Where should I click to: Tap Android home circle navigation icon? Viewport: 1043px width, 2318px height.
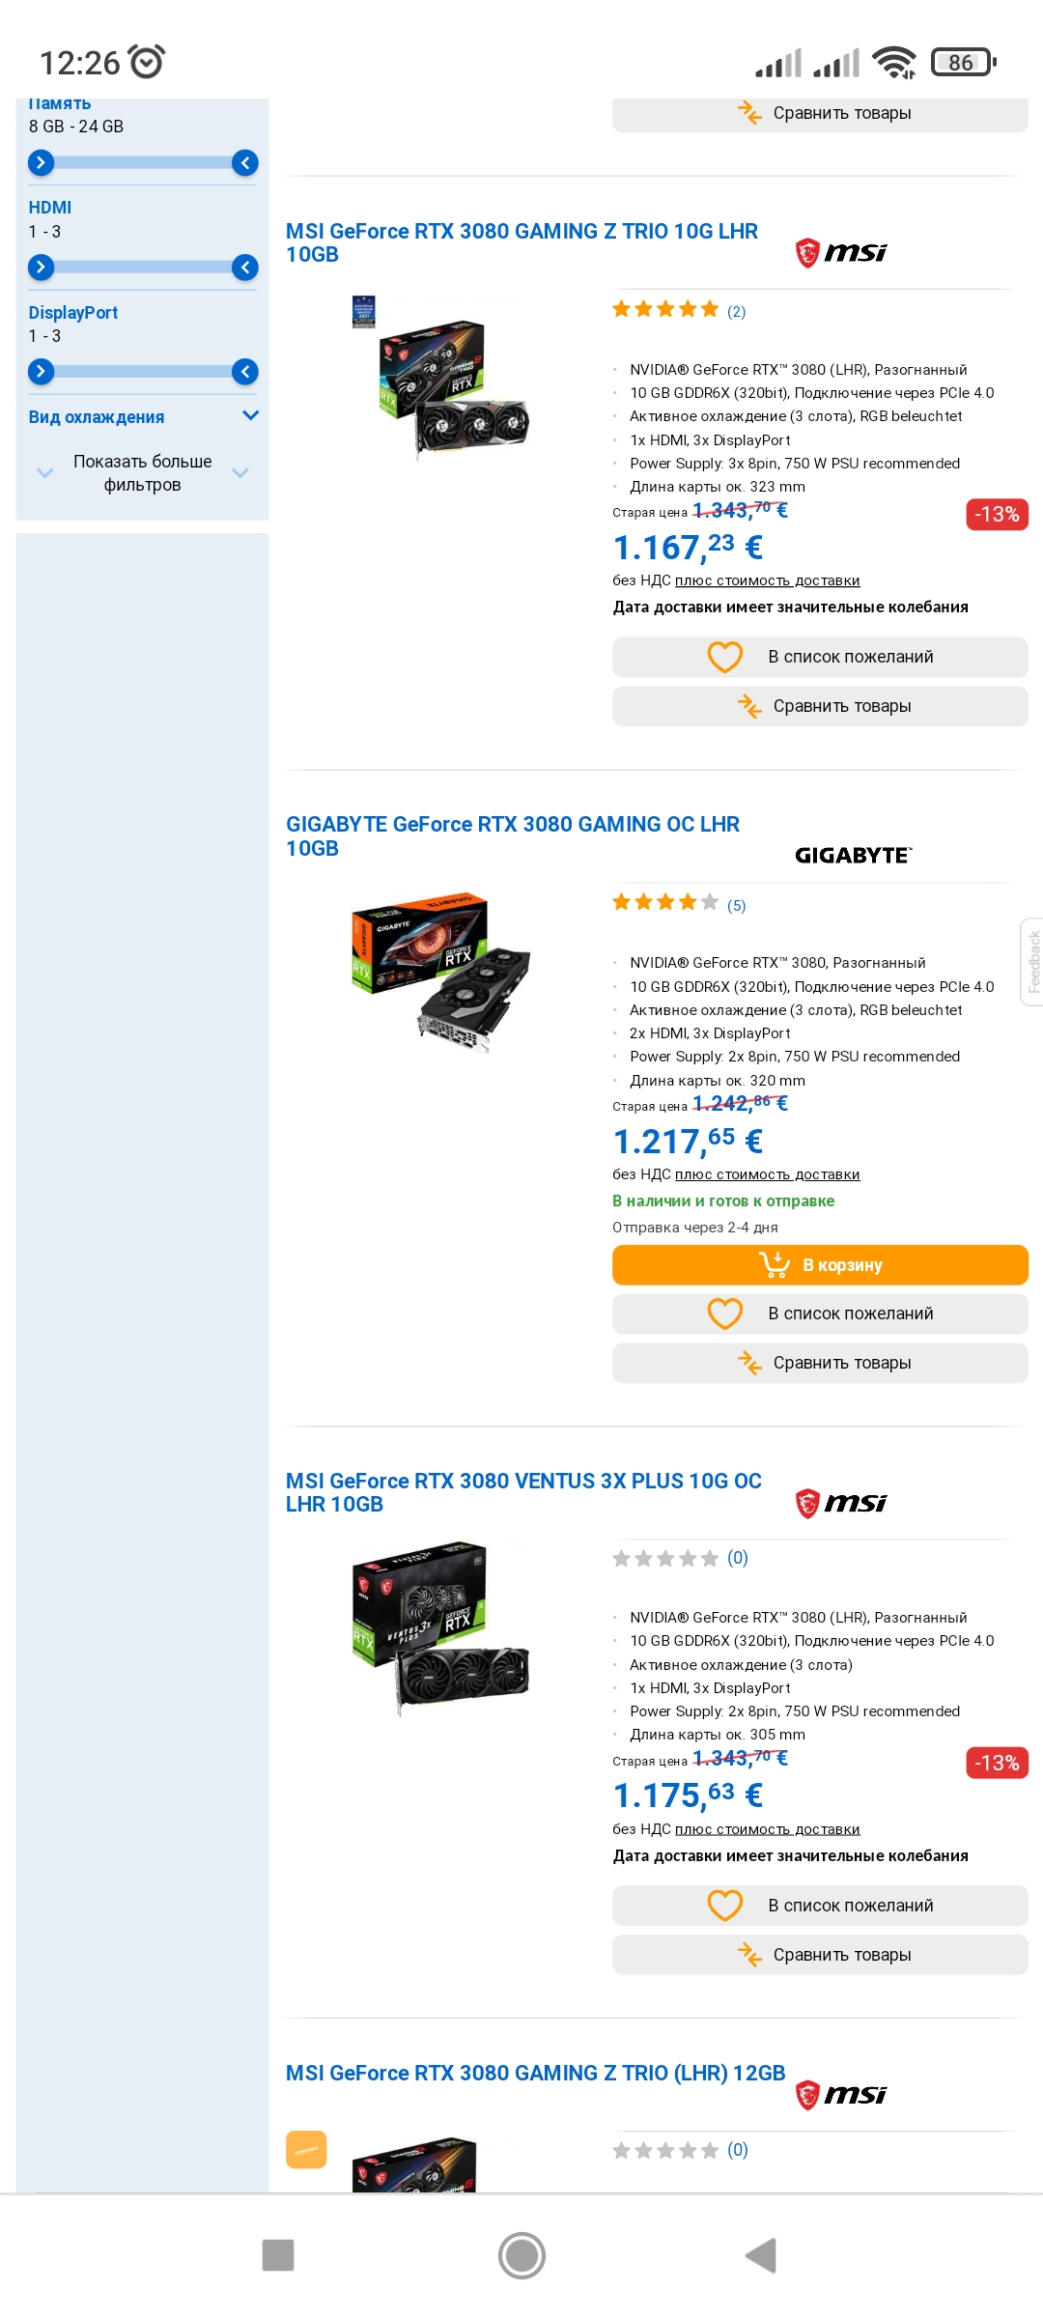[521, 2255]
